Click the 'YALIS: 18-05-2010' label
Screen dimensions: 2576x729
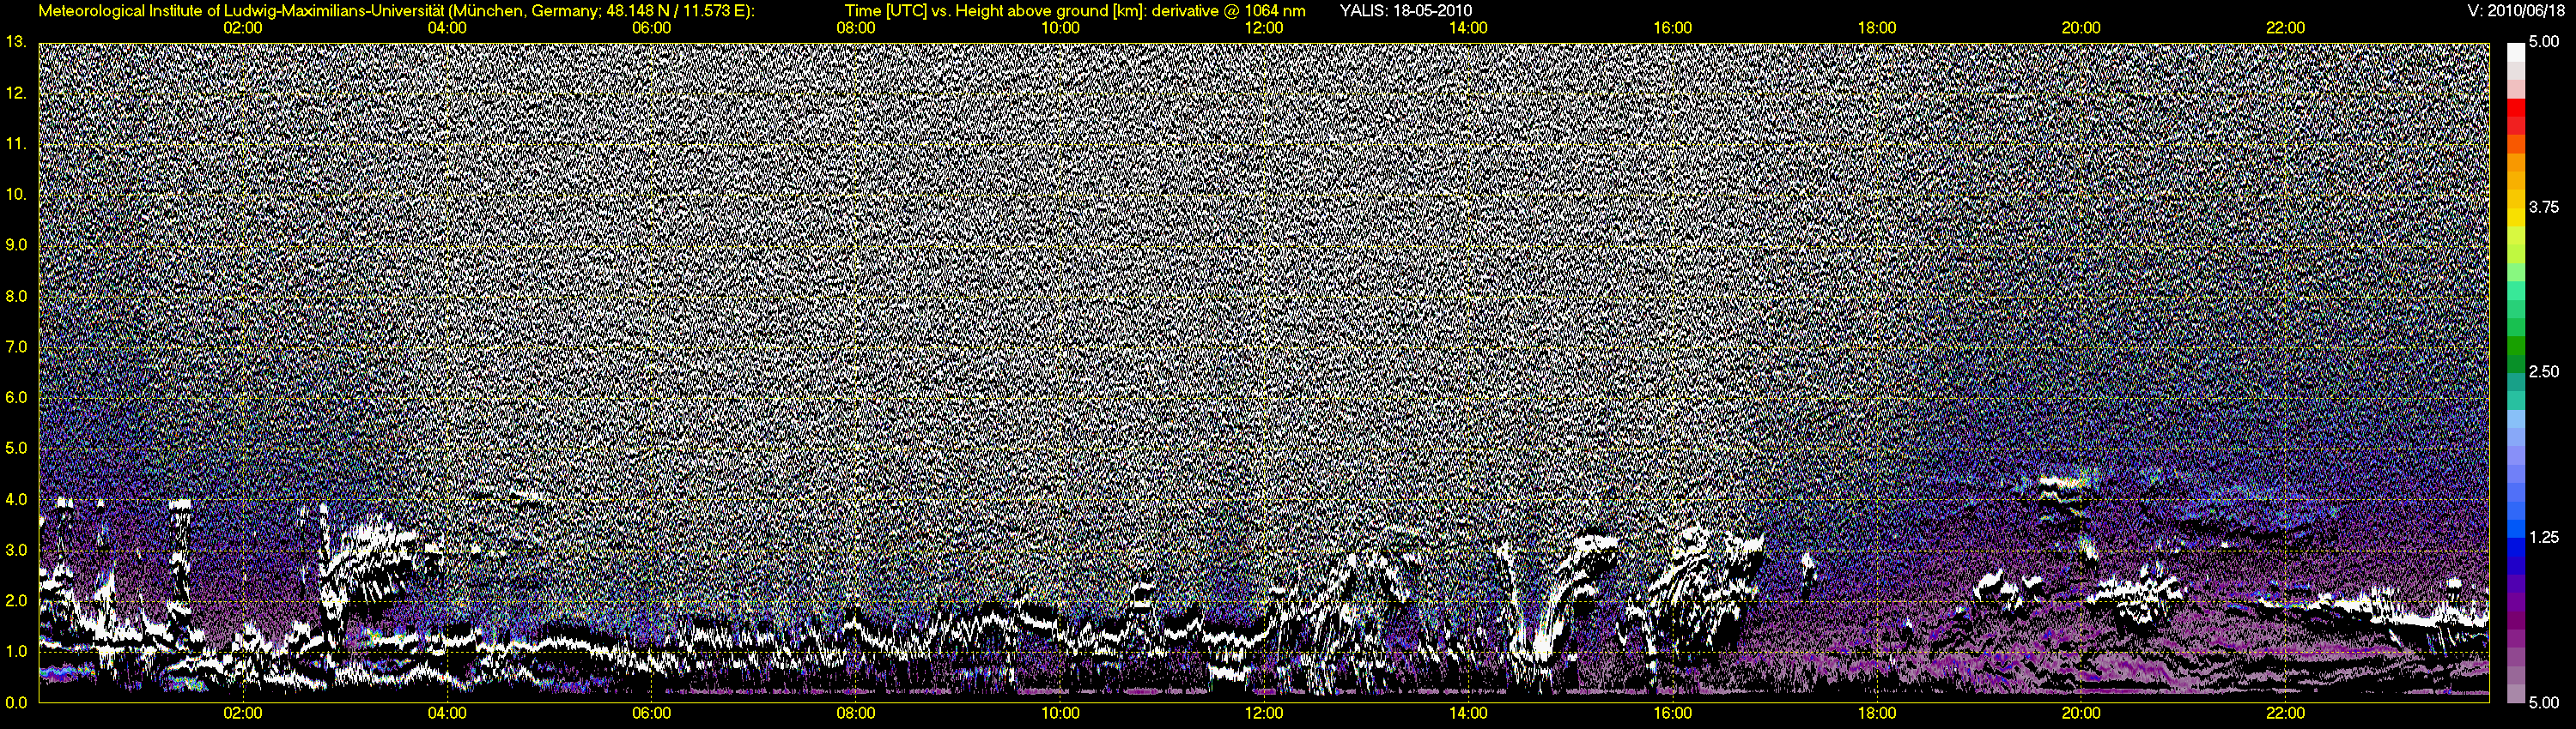tap(1405, 11)
